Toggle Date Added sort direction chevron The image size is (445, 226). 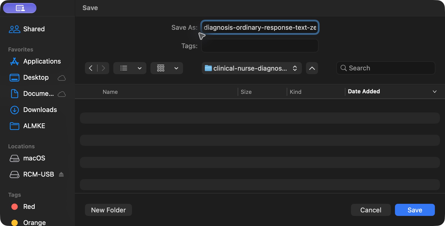(x=435, y=92)
